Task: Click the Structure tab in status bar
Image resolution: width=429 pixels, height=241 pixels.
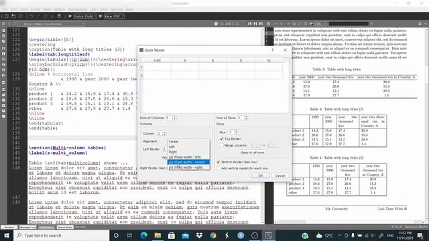Action: coord(9,227)
